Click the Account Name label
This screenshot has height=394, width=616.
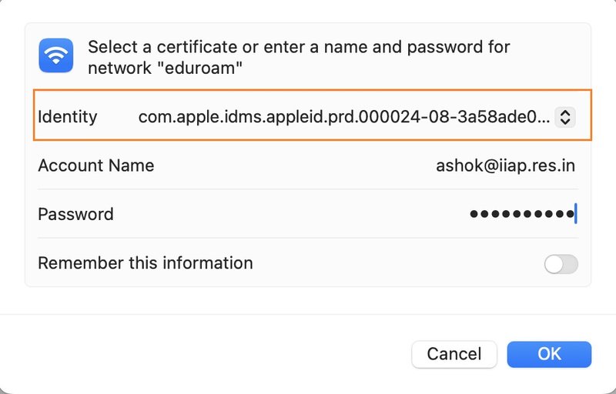click(96, 165)
